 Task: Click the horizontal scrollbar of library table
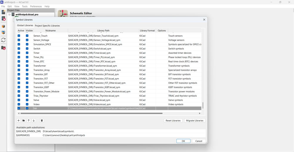click(91, 113)
